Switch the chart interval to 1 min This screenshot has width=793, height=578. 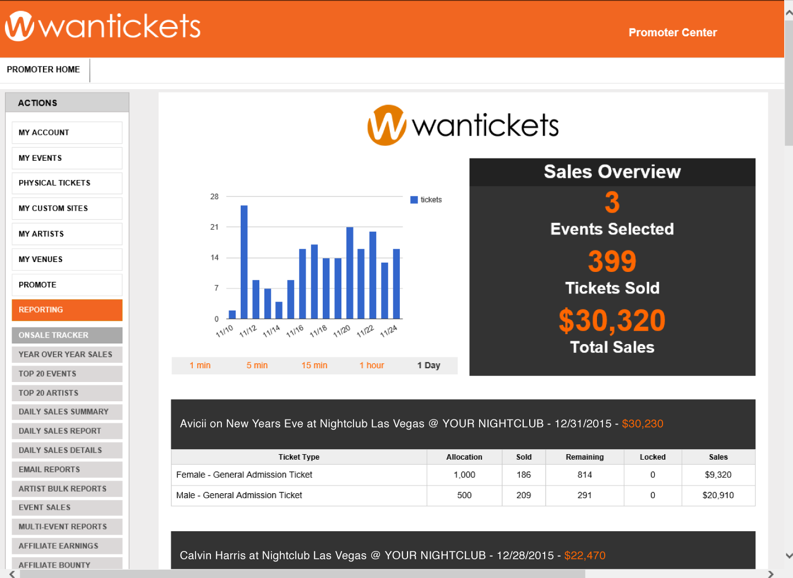click(x=200, y=366)
